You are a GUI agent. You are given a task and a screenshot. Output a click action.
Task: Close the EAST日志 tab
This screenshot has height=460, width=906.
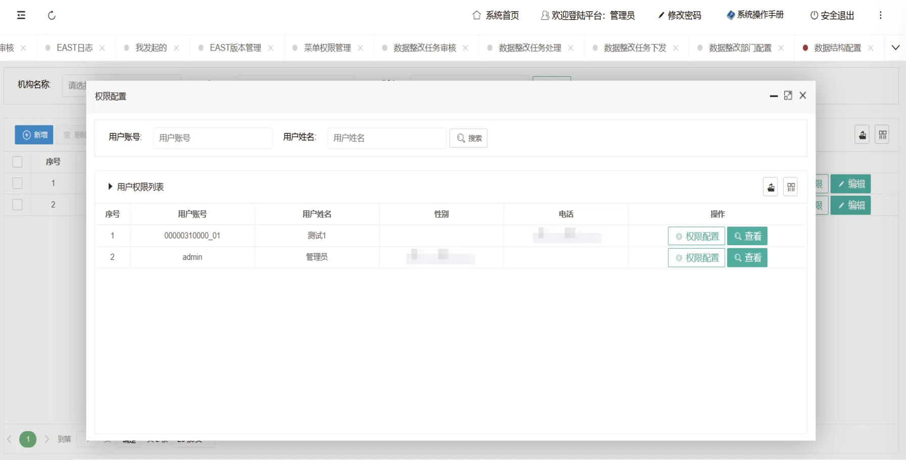click(103, 48)
